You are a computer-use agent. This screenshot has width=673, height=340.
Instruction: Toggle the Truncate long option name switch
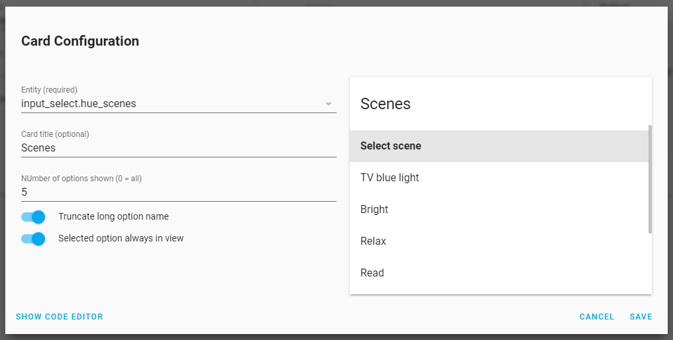point(33,217)
